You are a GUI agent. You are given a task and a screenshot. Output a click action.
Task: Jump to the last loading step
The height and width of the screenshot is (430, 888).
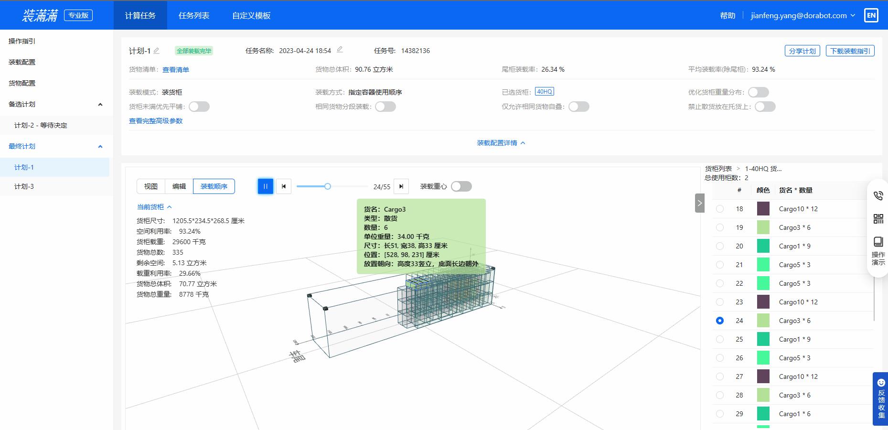click(x=401, y=186)
